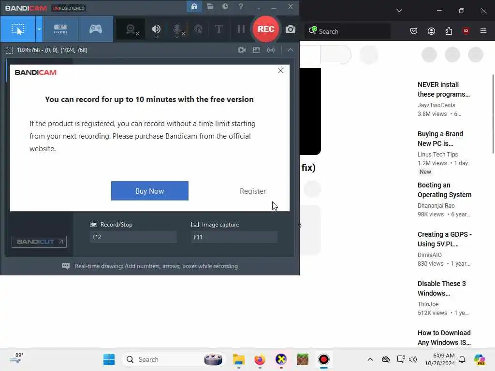495x371 pixels.
Task: Click the chat bubble icon beside Real-time drawing
Action: [x=66, y=266]
